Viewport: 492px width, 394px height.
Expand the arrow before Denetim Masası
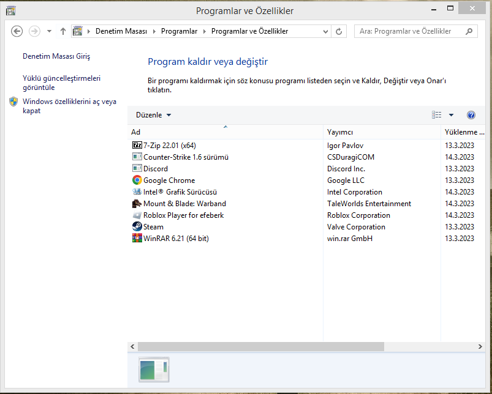tap(89, 31)
